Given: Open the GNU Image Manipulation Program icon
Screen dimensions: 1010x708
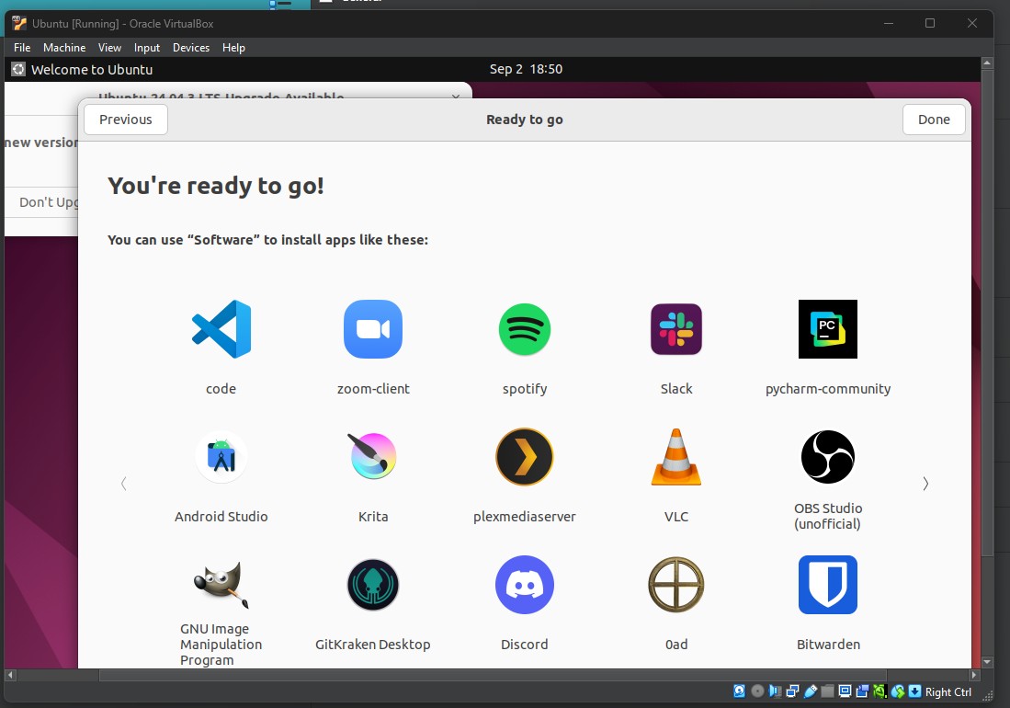Looking at the screenshot, I should pyautogui.click(x=221, y=585).
